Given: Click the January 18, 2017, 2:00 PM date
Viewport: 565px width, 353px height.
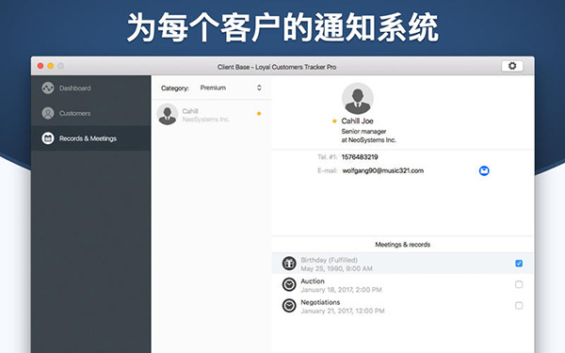Looking at the screenshot, I should pyautogui.click(x=341, y=290).
